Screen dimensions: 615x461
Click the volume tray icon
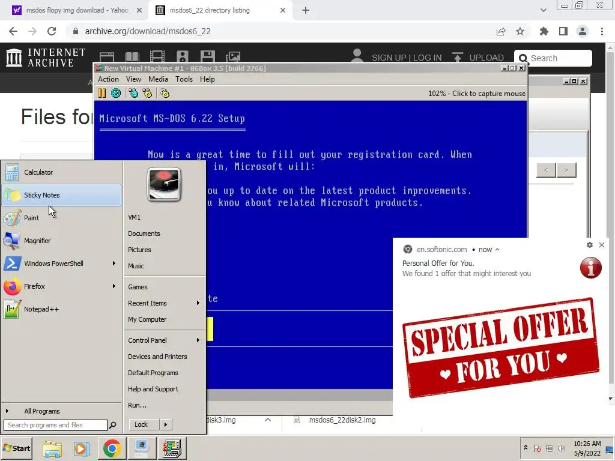click(562, 448)
